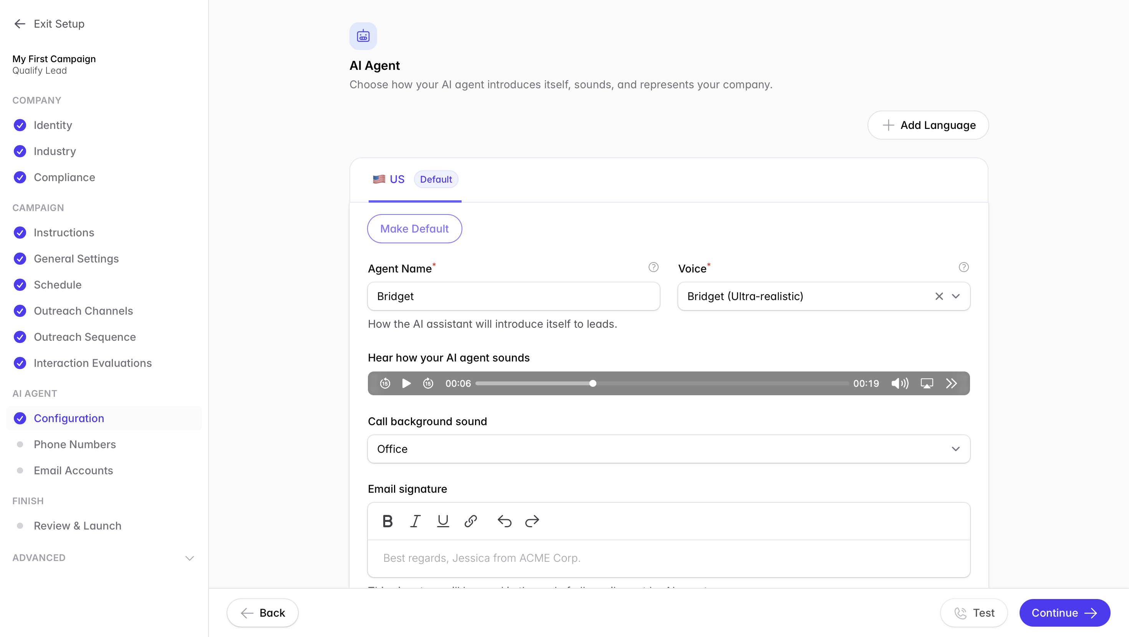Click the AirPlay cast icon

tap(927, 383)
